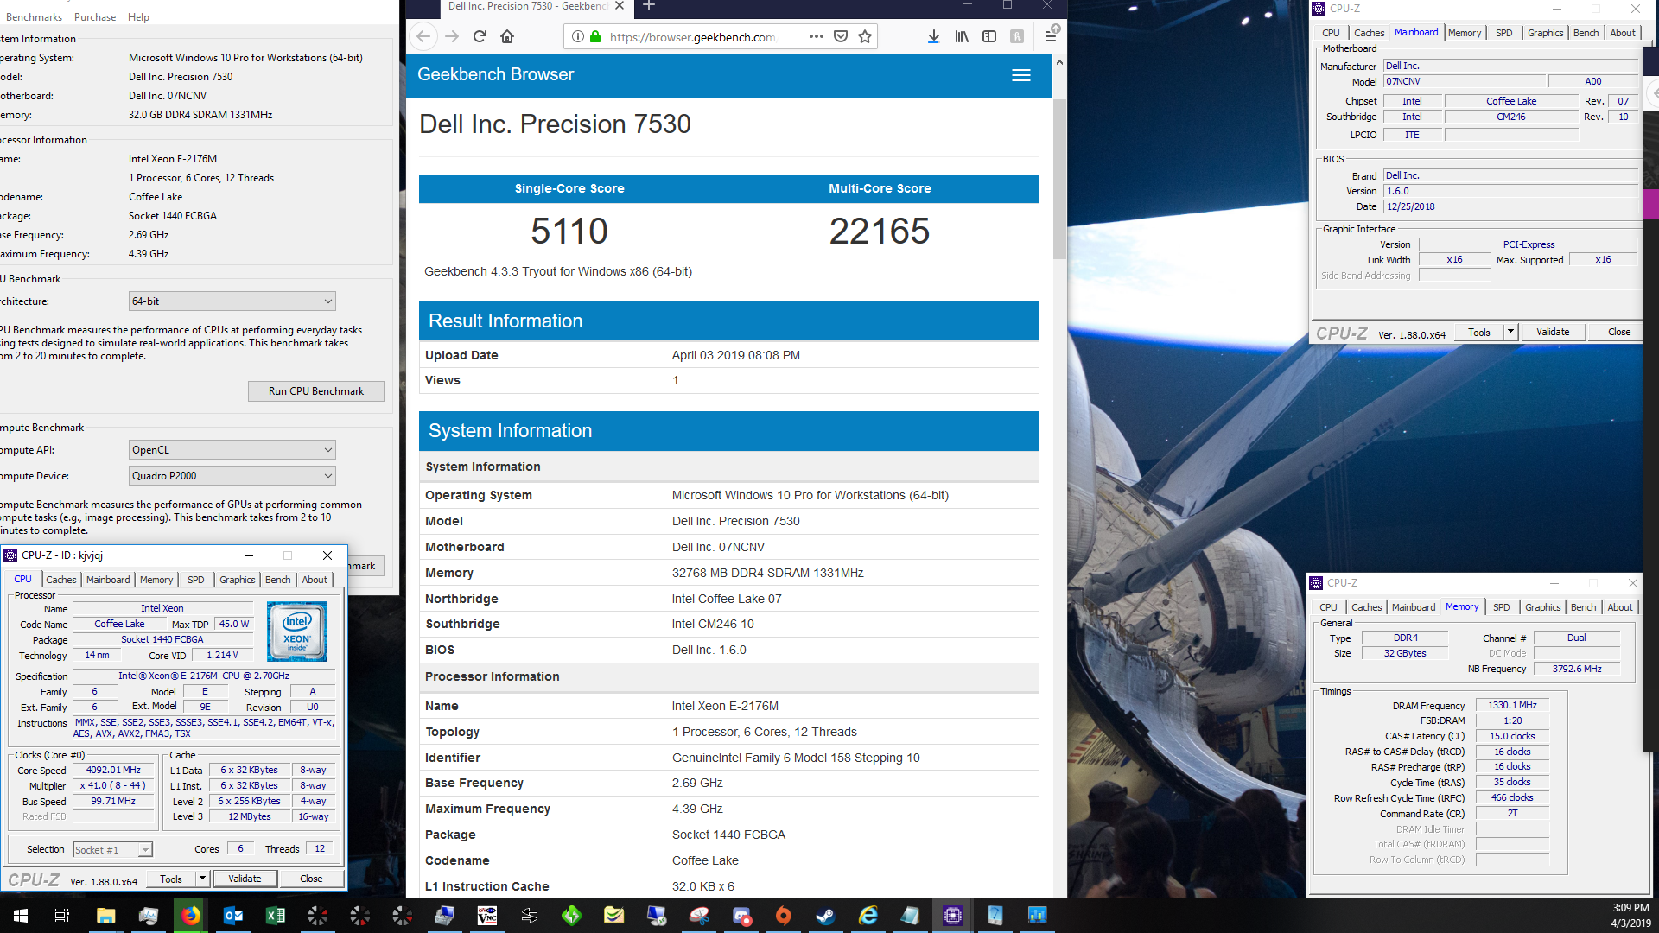
Task: Close the Dell Precision 7530 Geekbench tab
Action: (x=620, y=6)
